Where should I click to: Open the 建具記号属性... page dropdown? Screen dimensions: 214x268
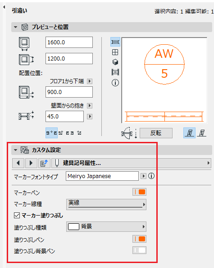pyautogui.click(x=131, y=163)
